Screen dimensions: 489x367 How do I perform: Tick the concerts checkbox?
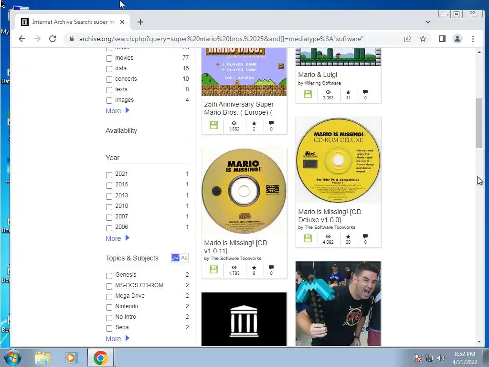coord(109,79)
